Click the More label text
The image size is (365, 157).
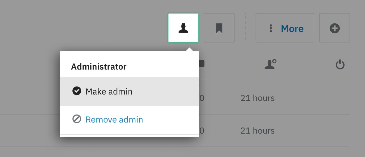292,29
